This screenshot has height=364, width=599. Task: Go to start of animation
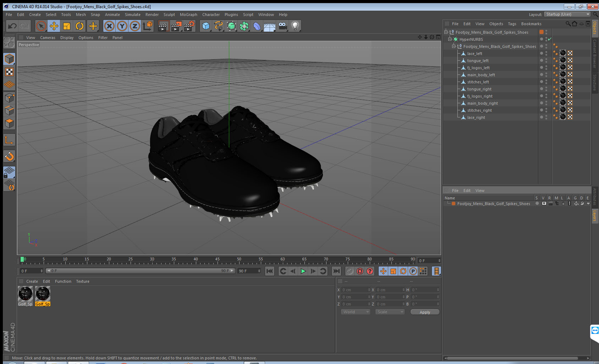point(270,271)
